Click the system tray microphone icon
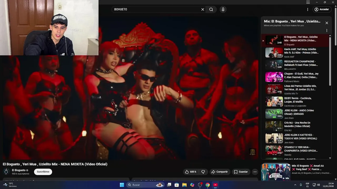 pyautogui.click(x=301, y=185)
